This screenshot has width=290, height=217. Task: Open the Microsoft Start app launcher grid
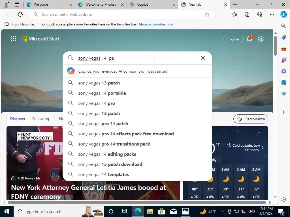click(x=14, y=39)
